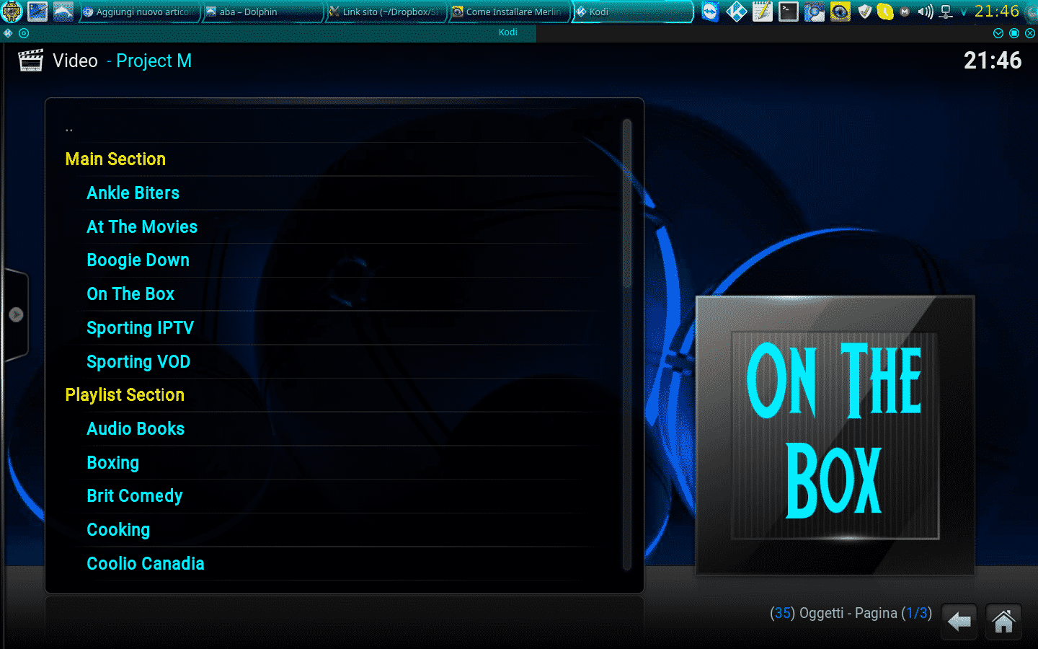Switch to 'Come Installare Merlin' taskbar window
This screenshot has width=1038, height=649.
pyautogui.click(x=510, y=12)
